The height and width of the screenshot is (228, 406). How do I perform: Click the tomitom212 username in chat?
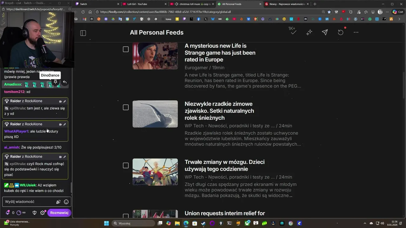[14, 92]
